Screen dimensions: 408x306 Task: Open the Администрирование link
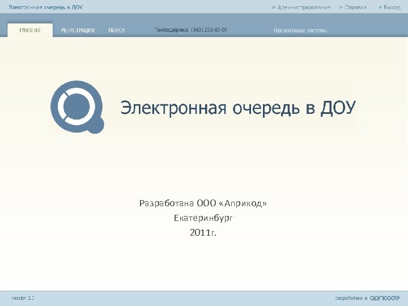301,7
